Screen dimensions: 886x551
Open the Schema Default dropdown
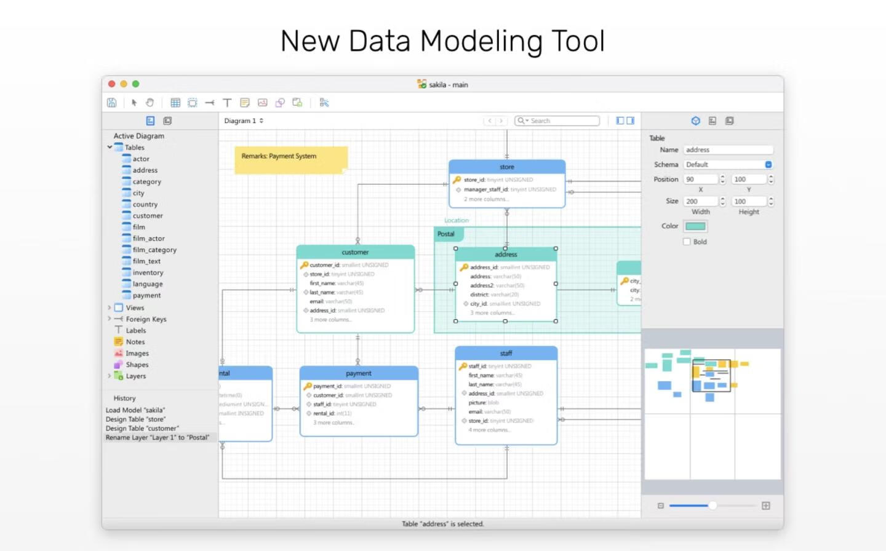tap(768, 165)
